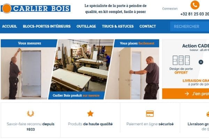
Task: Go to the Outillage section
Action: coord(86,26)
